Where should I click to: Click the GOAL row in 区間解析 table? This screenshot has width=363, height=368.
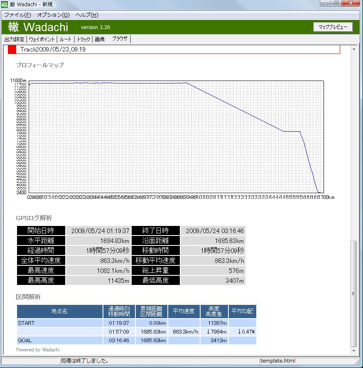click(x=59, y=341)
